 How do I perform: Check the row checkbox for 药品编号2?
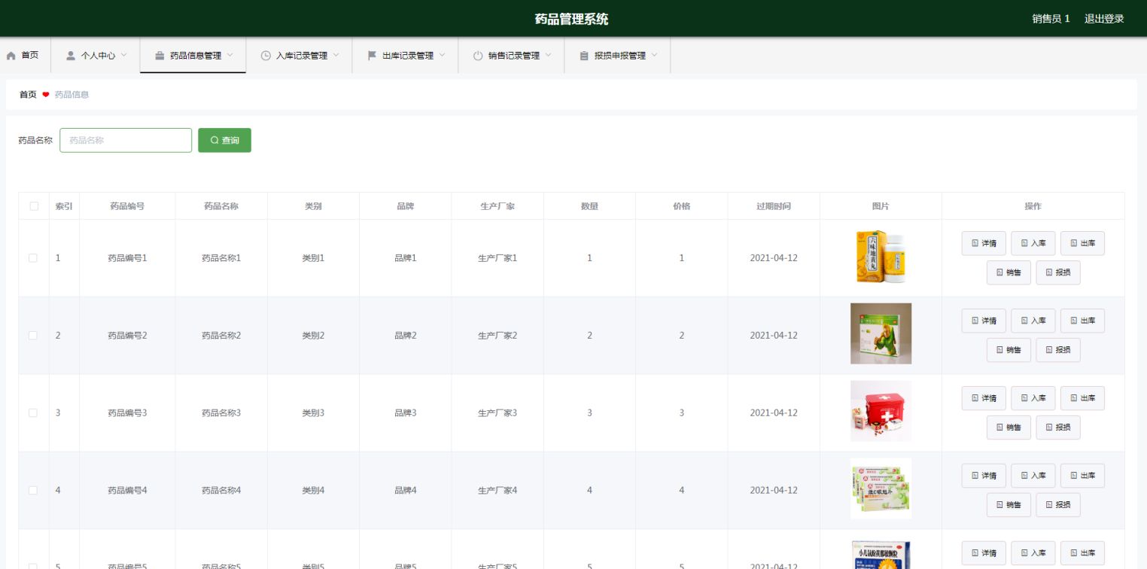(x=33, y=336)
